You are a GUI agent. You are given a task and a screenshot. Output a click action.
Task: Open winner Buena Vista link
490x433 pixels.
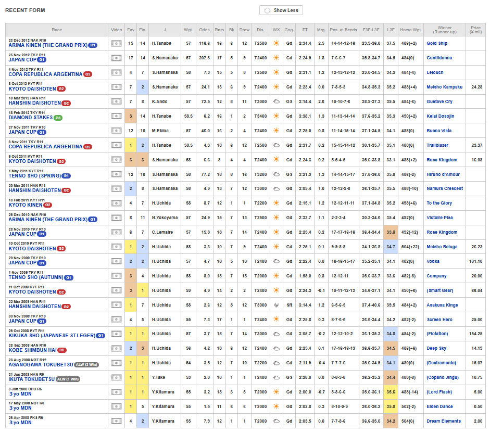point(439,131)
